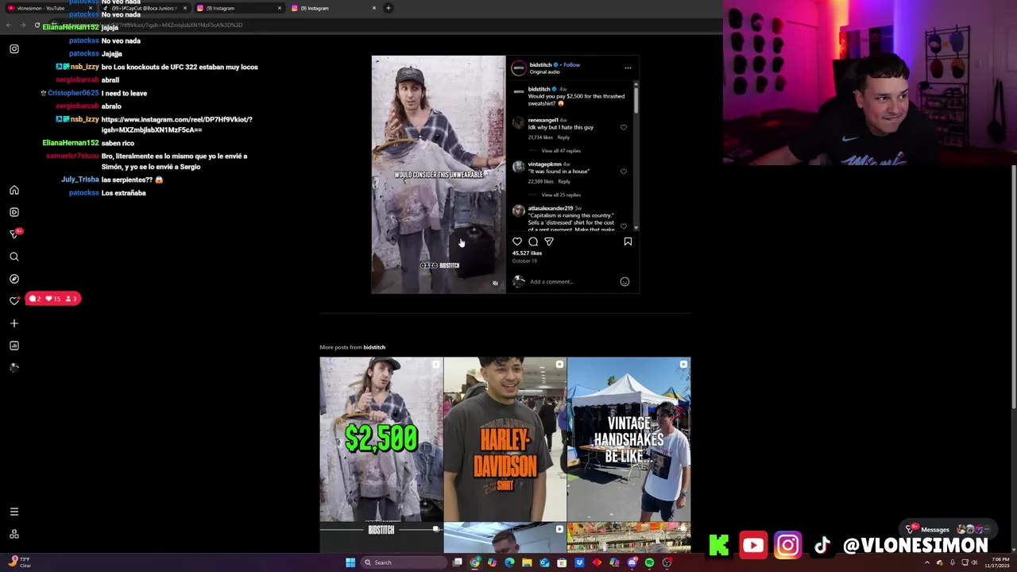The image size is (1017, 572).
Task: Open Notifications heart in Instagram sidebar
Action: pos(14,301)
